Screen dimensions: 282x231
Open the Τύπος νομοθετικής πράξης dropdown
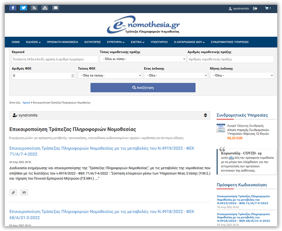click(143, 59)
